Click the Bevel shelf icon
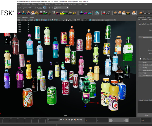The height and width of the screenshot is (126, 152). [x=28, y=13]
